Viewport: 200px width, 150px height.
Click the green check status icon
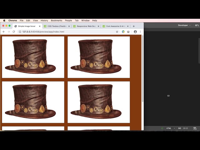point(162,128)
